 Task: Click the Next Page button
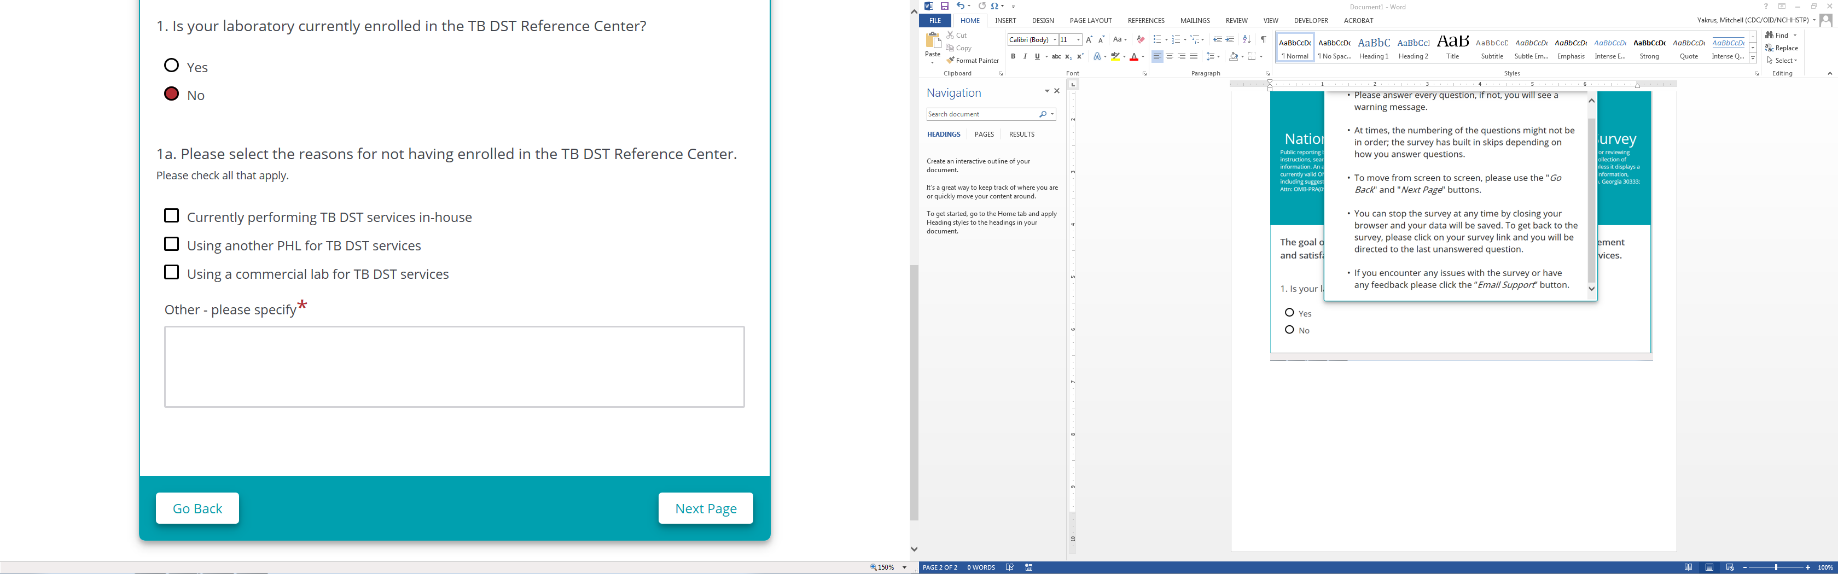point(706,508)
